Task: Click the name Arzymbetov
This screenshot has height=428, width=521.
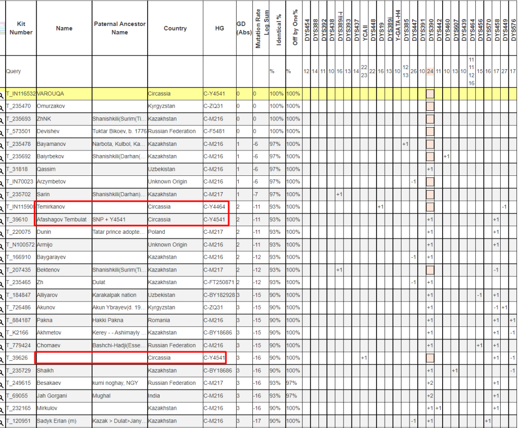Action: coord(51,181)
